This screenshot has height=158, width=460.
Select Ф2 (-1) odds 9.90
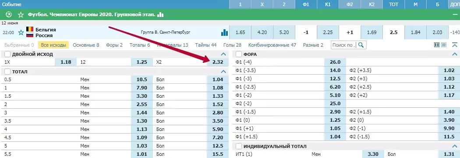tap(449, 128)
